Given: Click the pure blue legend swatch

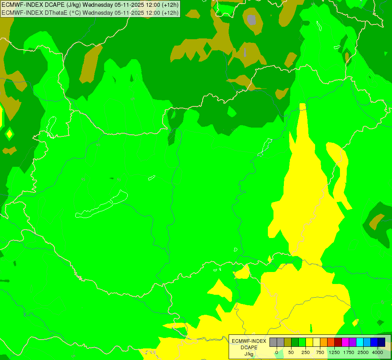Looking at the screenshot, I should [374, 342].
